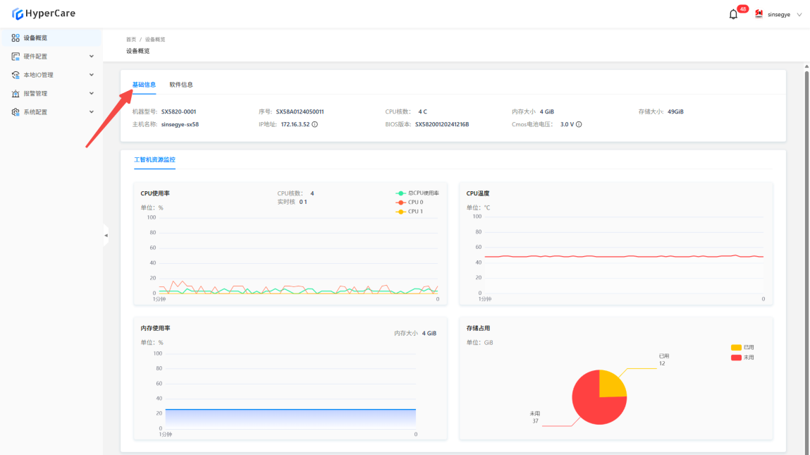Click the 本地IO管理 sidebar icon
The height and width of the screenshot is (455, 810).
[x=16, y=75]
